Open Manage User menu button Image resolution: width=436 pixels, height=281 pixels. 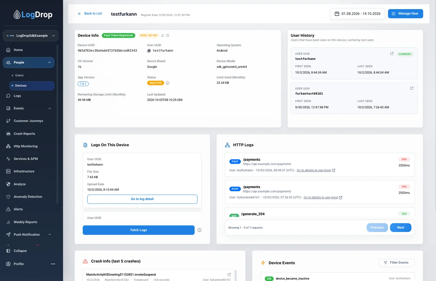[405, 14]
